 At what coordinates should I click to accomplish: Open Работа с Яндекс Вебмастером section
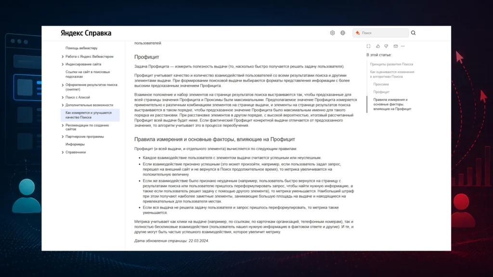coord(89,57)
